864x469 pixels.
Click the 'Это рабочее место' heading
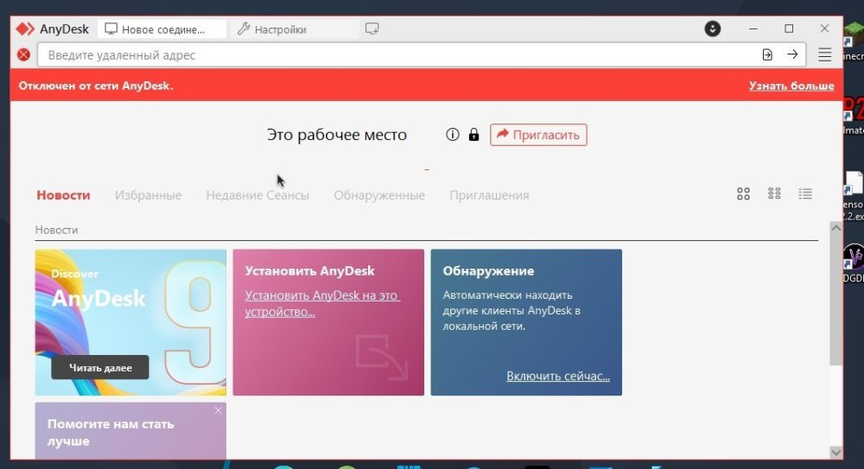(337, 135)
